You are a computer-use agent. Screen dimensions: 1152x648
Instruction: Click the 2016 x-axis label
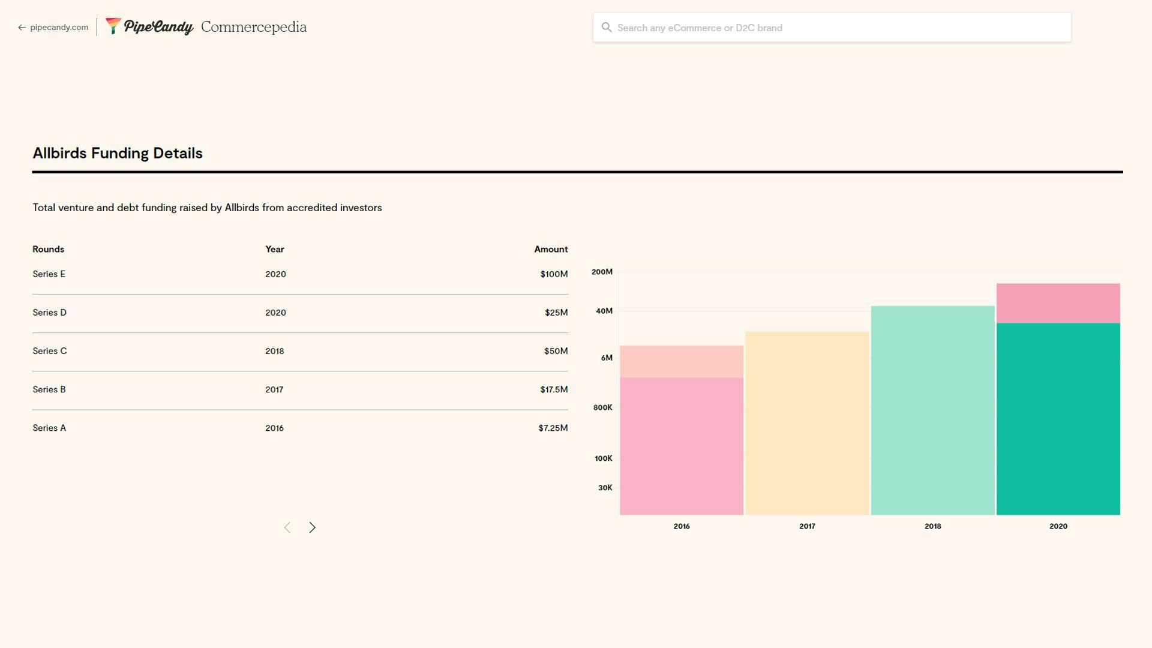point(682,526)
